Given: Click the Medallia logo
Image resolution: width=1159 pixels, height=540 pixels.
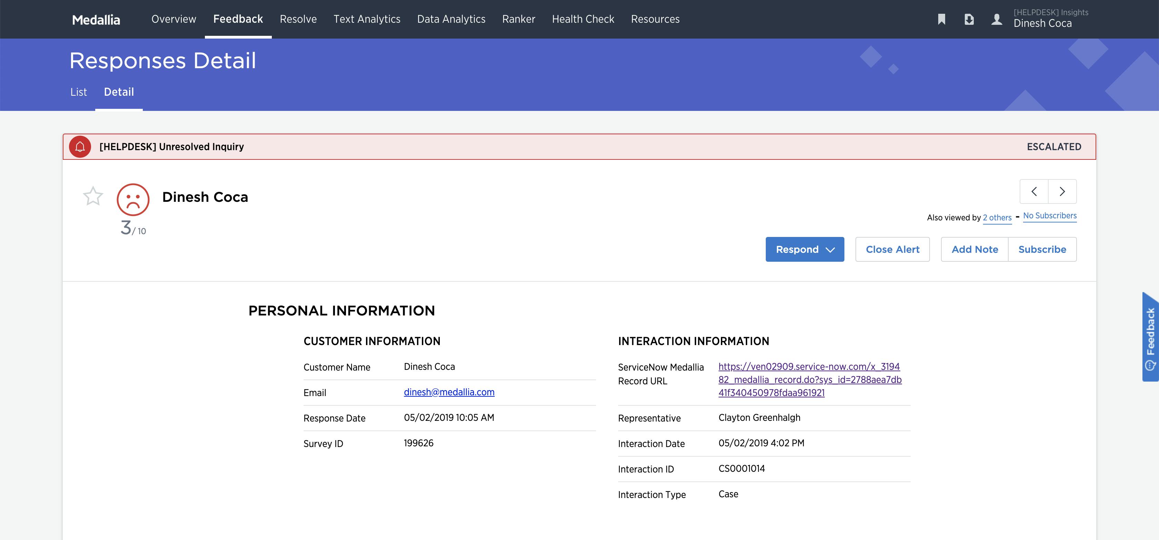Looking at the screenshot, I should click(x=96, y=20).
